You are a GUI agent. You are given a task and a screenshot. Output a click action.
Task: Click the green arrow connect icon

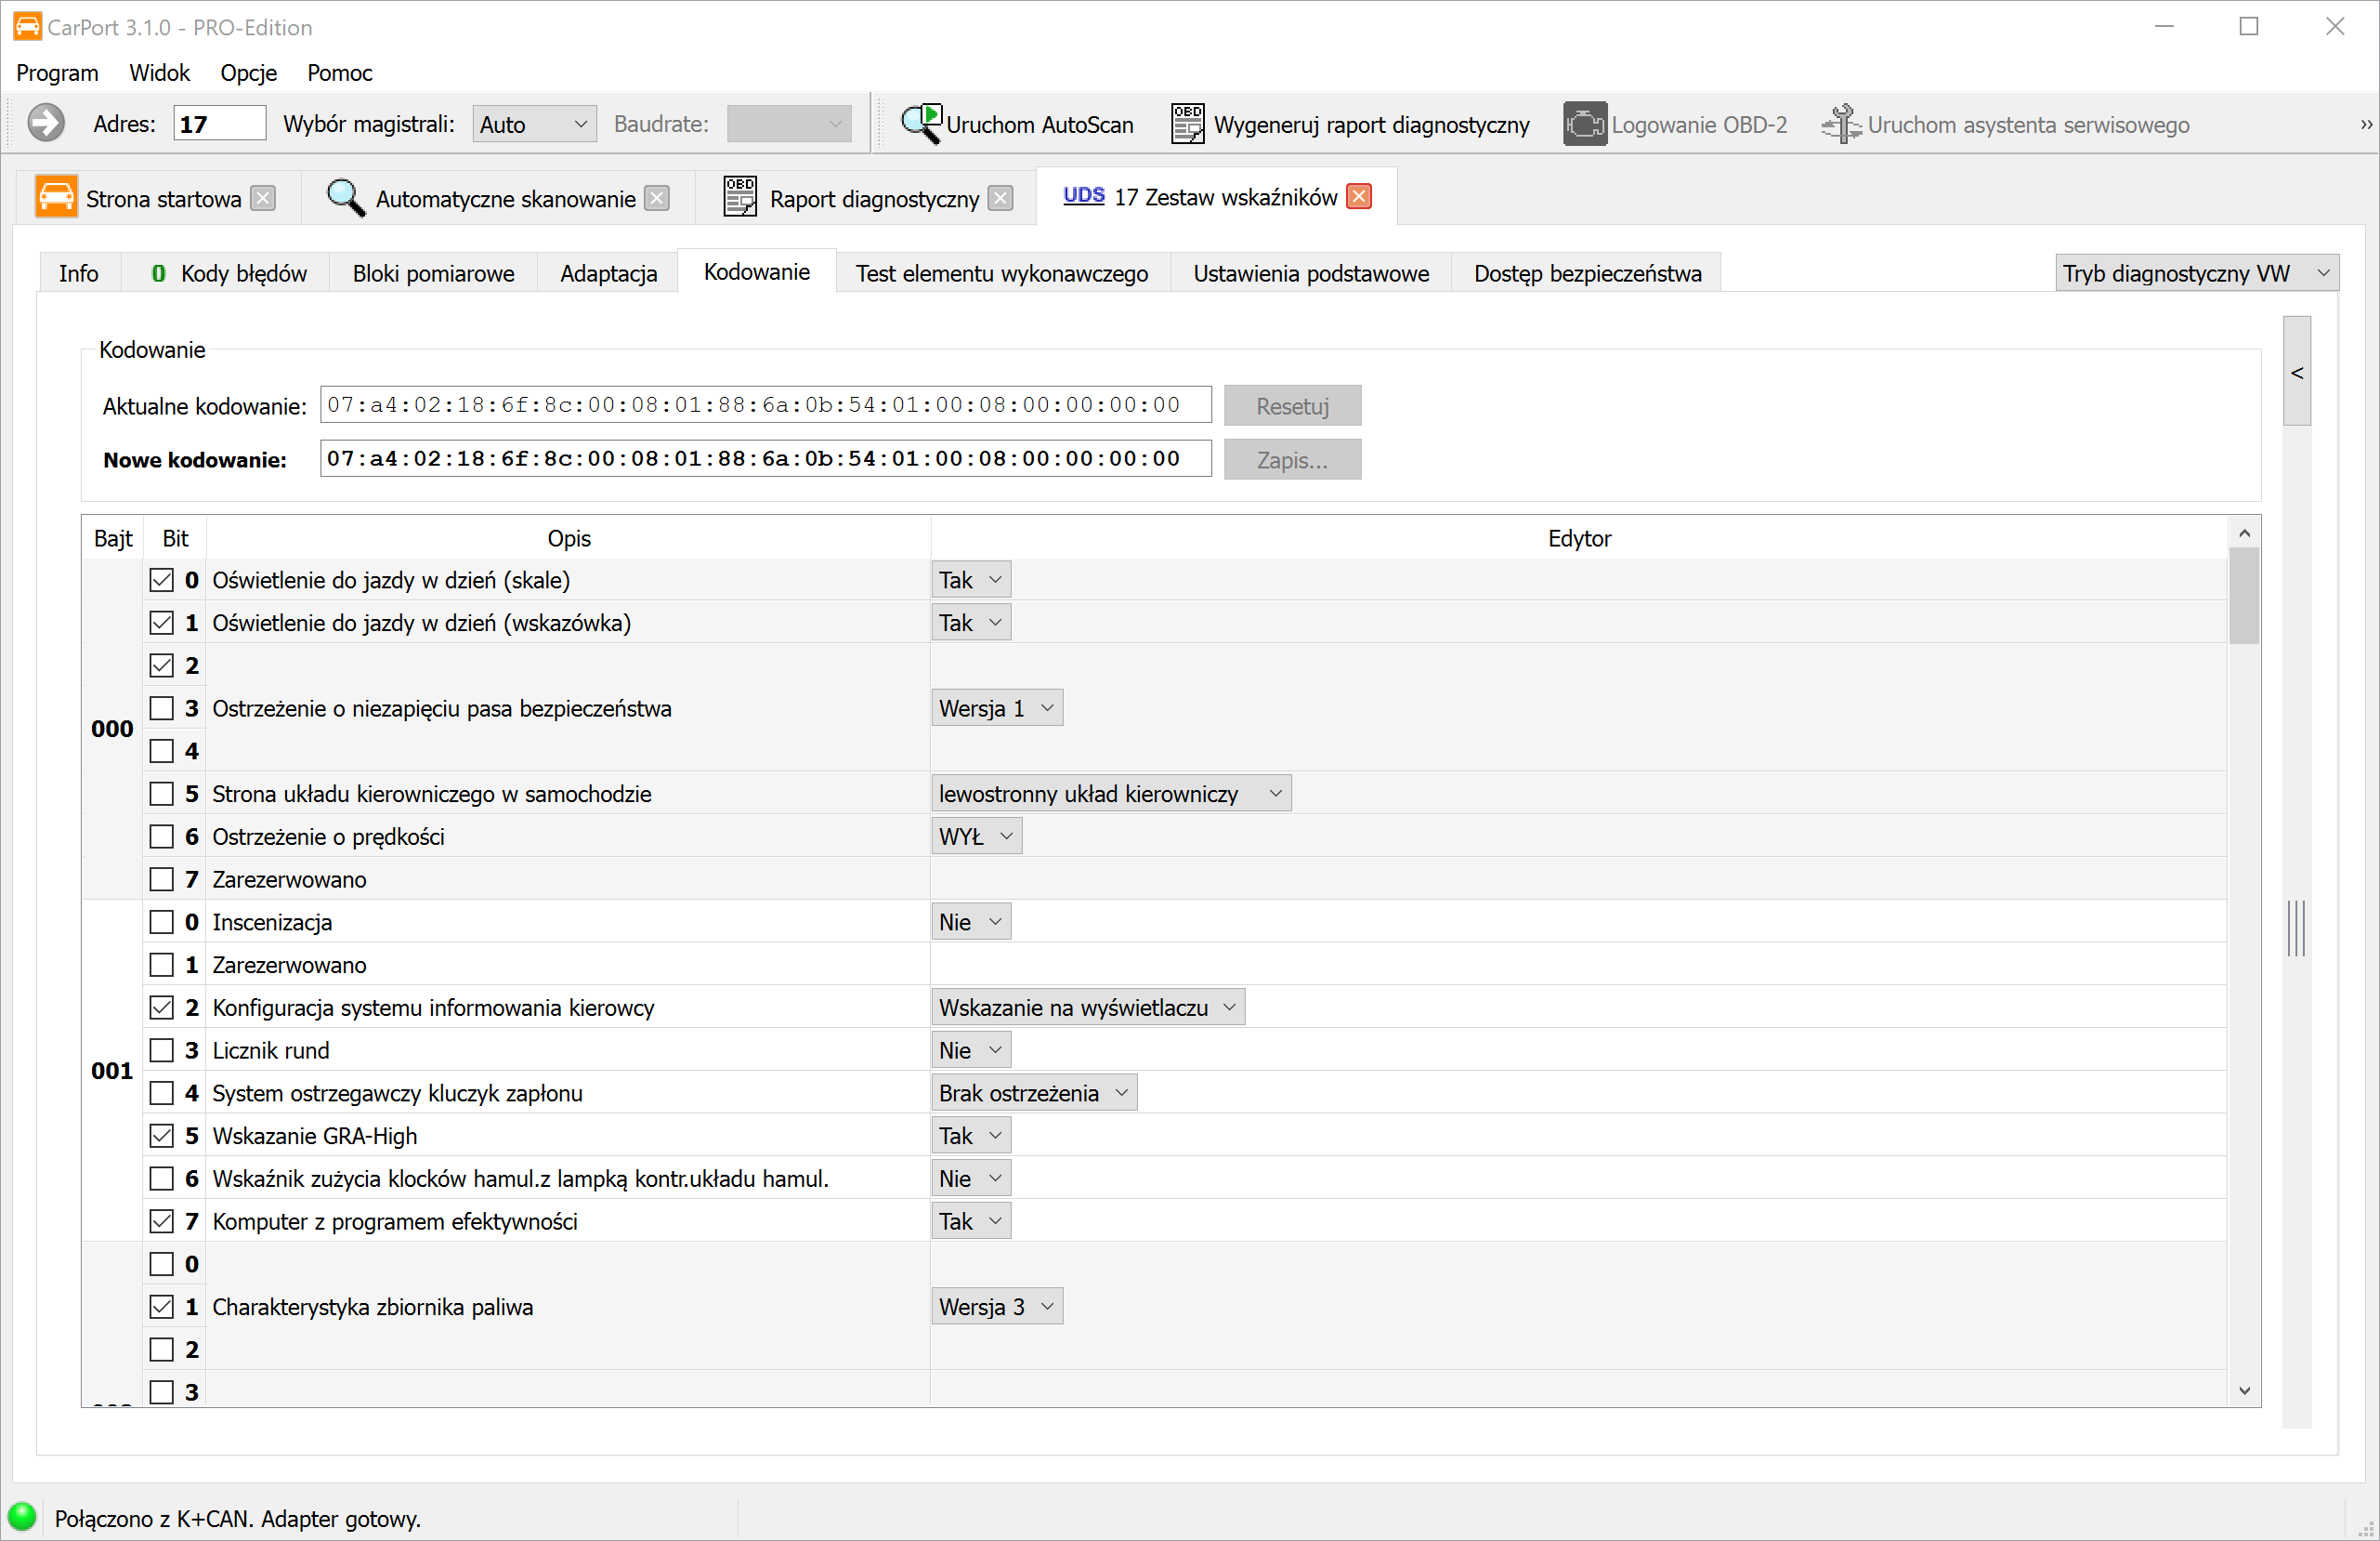pos(45,125)
